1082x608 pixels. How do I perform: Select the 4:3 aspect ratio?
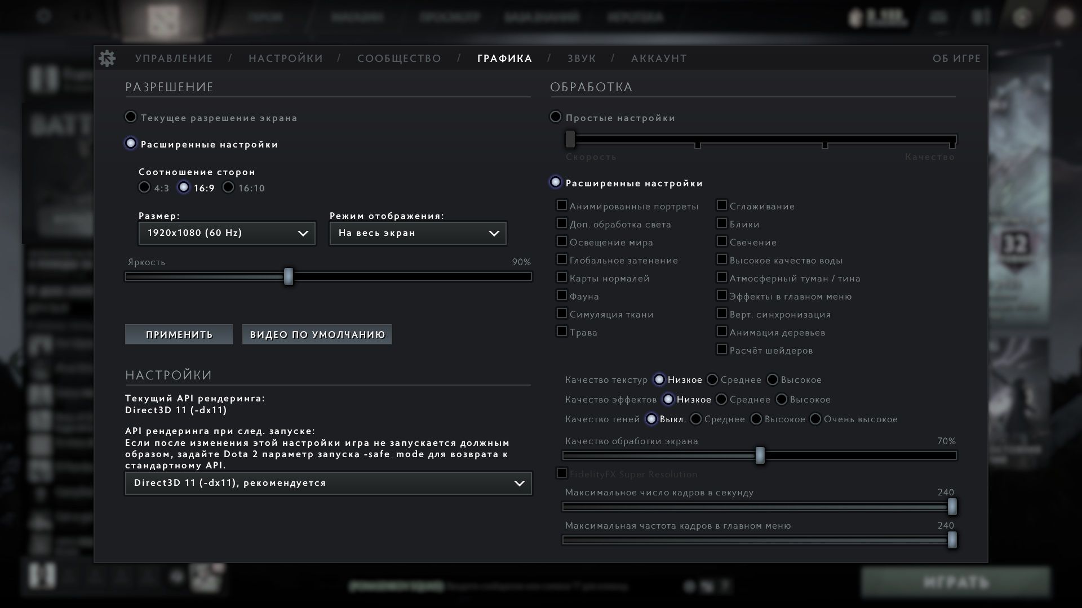(144, 187)
